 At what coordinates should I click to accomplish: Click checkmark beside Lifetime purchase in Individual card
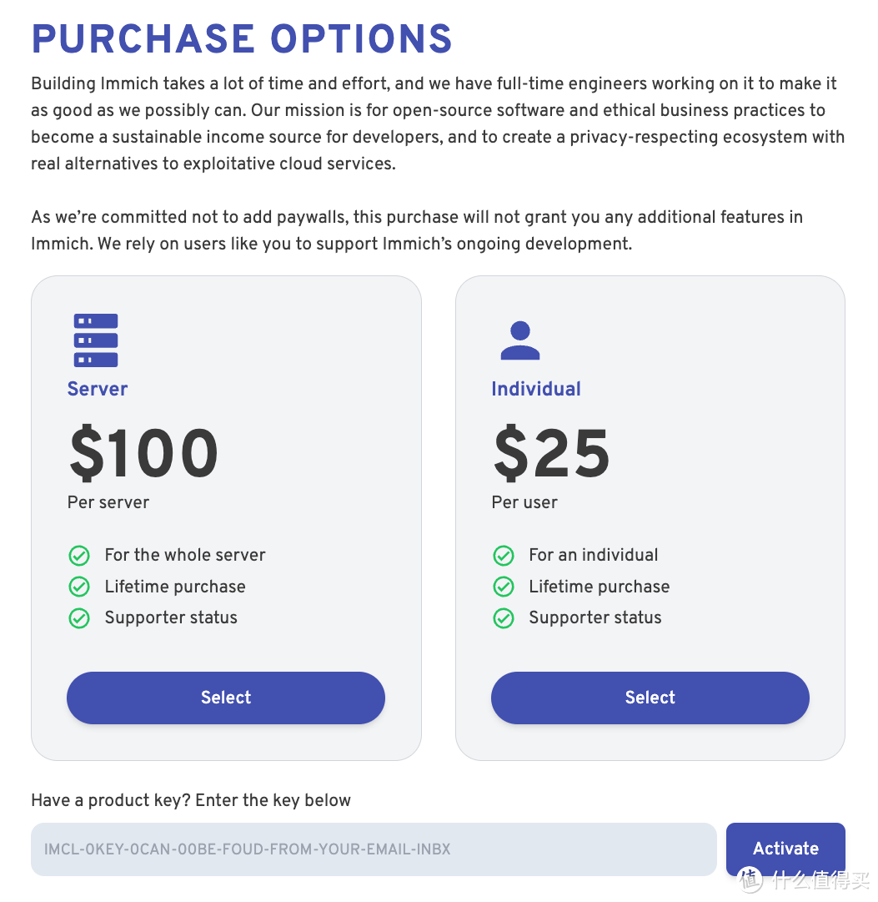tap(504, 587)
